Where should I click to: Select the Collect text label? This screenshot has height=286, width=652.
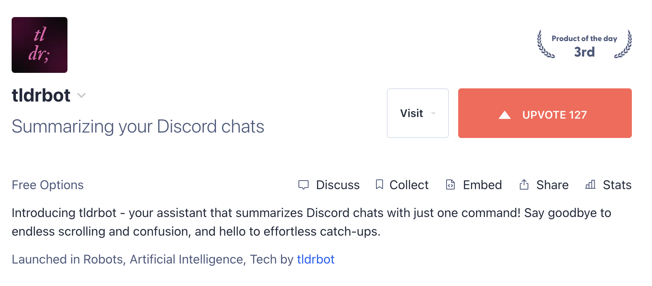[409, 185]
